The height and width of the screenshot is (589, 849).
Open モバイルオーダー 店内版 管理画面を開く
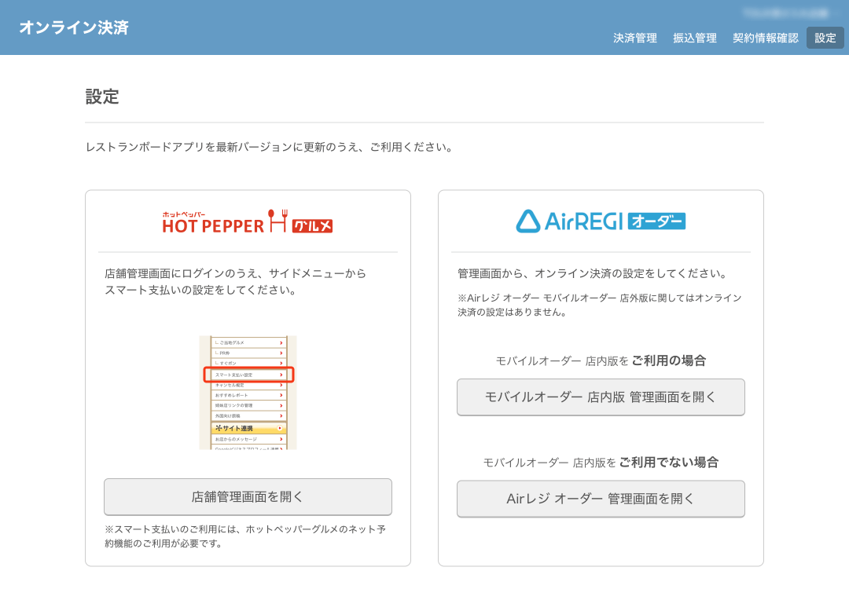click(x=601, y=397)
